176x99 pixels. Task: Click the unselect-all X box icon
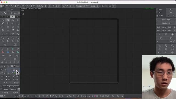[15, 45]
